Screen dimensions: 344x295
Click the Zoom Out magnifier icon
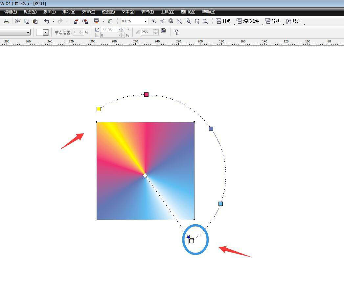coord(163,21)
